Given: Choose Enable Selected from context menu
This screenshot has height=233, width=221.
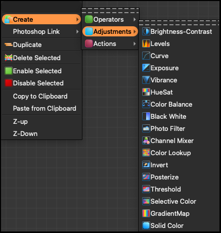Looking at the screenshot, I should pos(41,71).
